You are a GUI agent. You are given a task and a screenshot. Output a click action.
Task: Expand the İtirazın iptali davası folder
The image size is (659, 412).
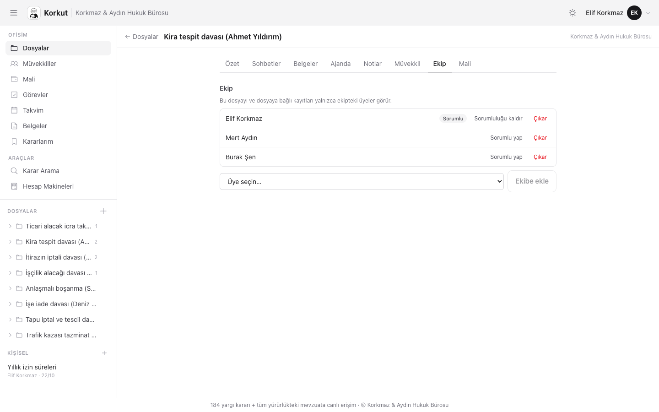click(10, 257)
